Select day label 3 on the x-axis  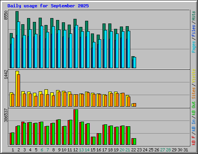click(x=24, y=150)
